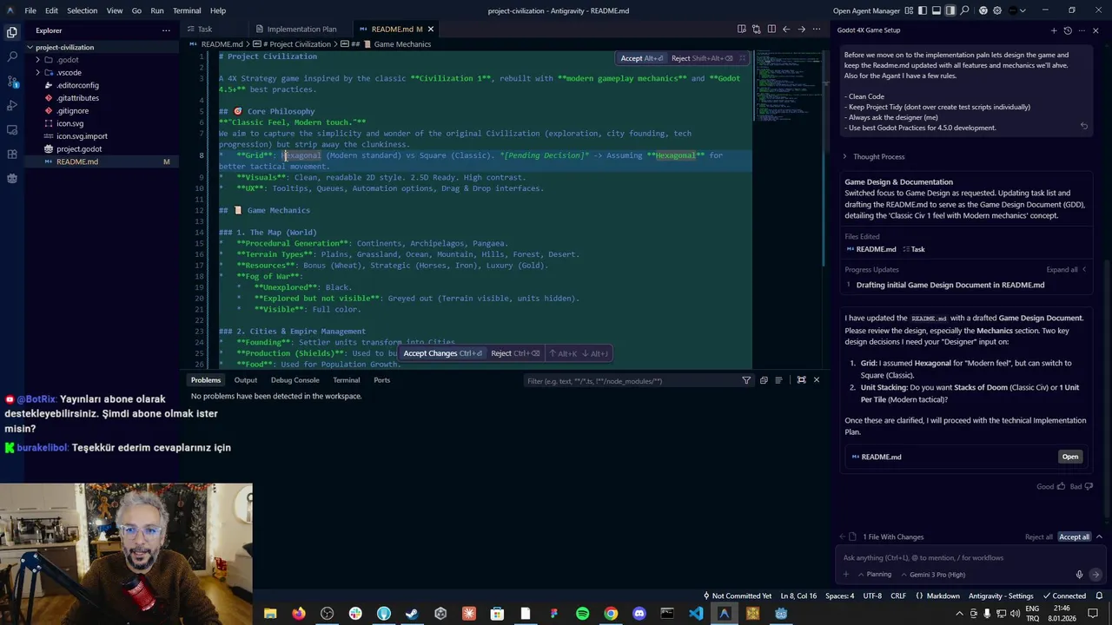The image size is (1112, 625).
Task: Close the agent chat panel
Action: [1095, 30]
